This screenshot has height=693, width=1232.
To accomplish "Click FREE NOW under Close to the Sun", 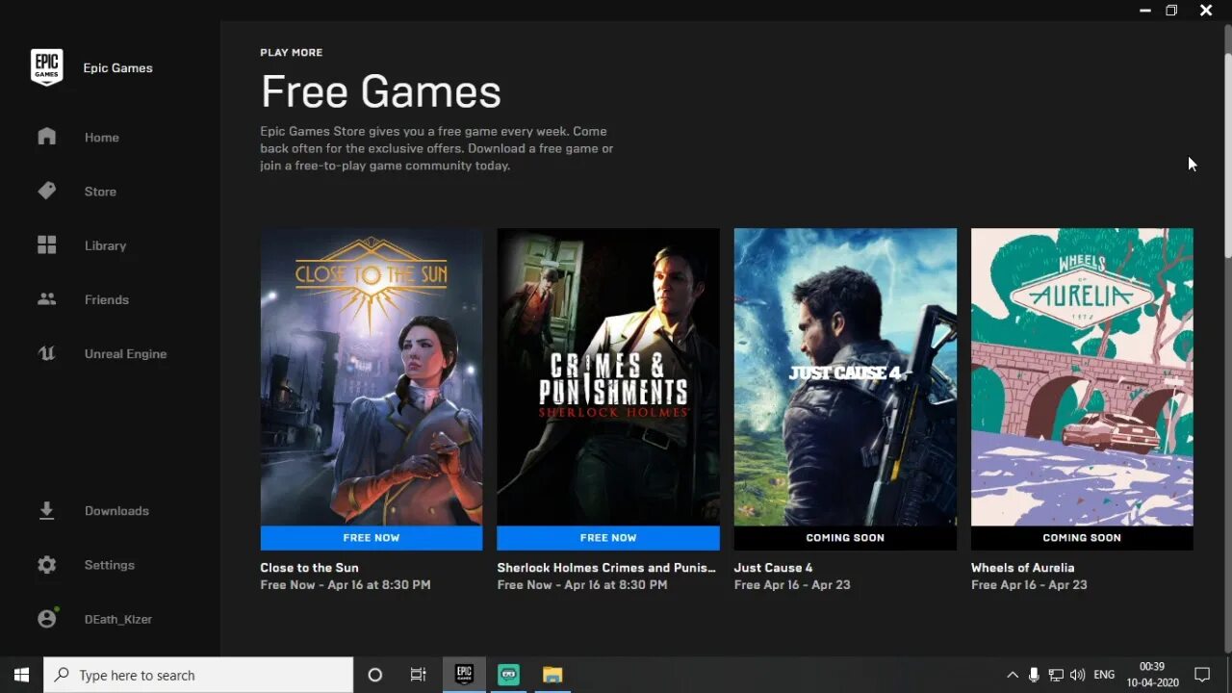I will 371,538.
